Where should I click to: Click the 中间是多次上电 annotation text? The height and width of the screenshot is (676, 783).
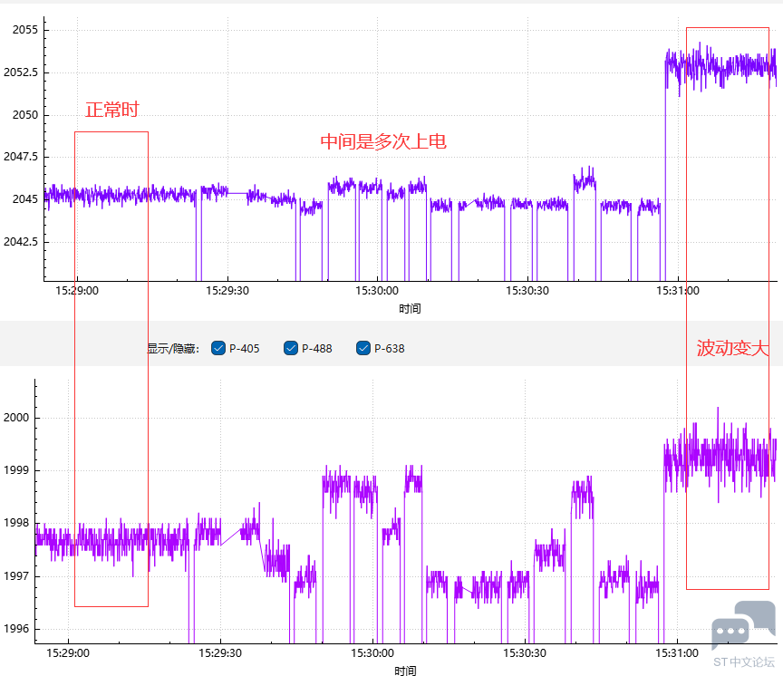click(383, 141)
